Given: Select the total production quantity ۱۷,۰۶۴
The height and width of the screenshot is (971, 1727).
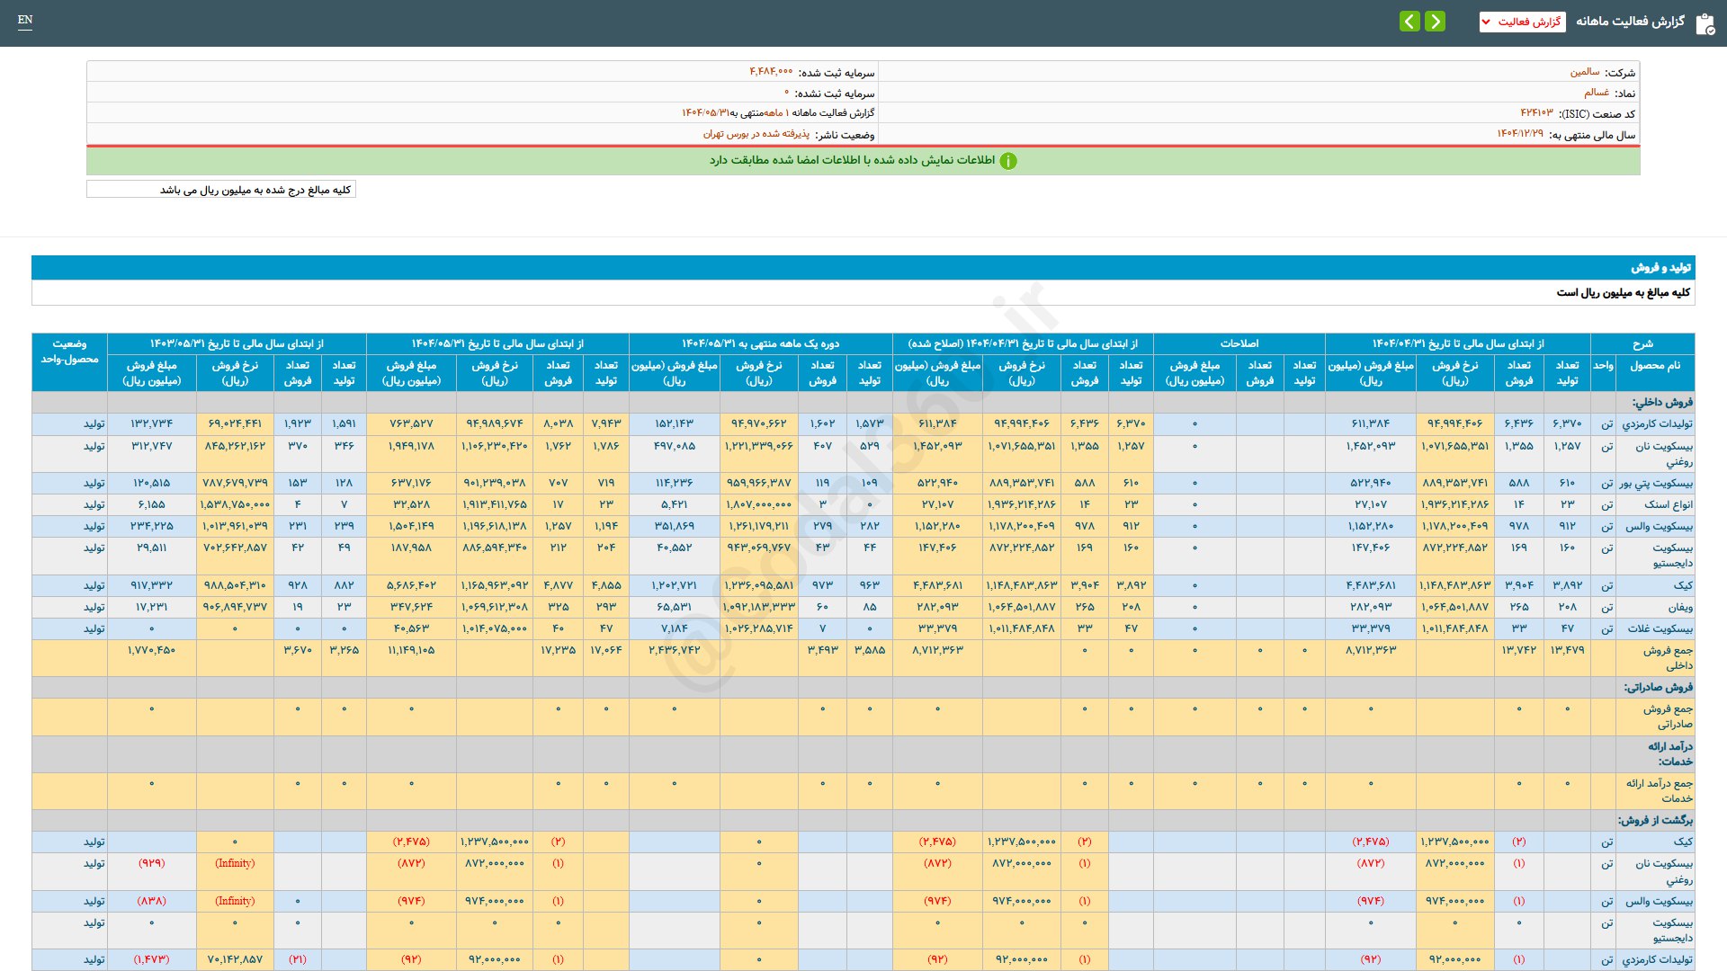Looking at the screenshot, I should (x=605, y=650).
